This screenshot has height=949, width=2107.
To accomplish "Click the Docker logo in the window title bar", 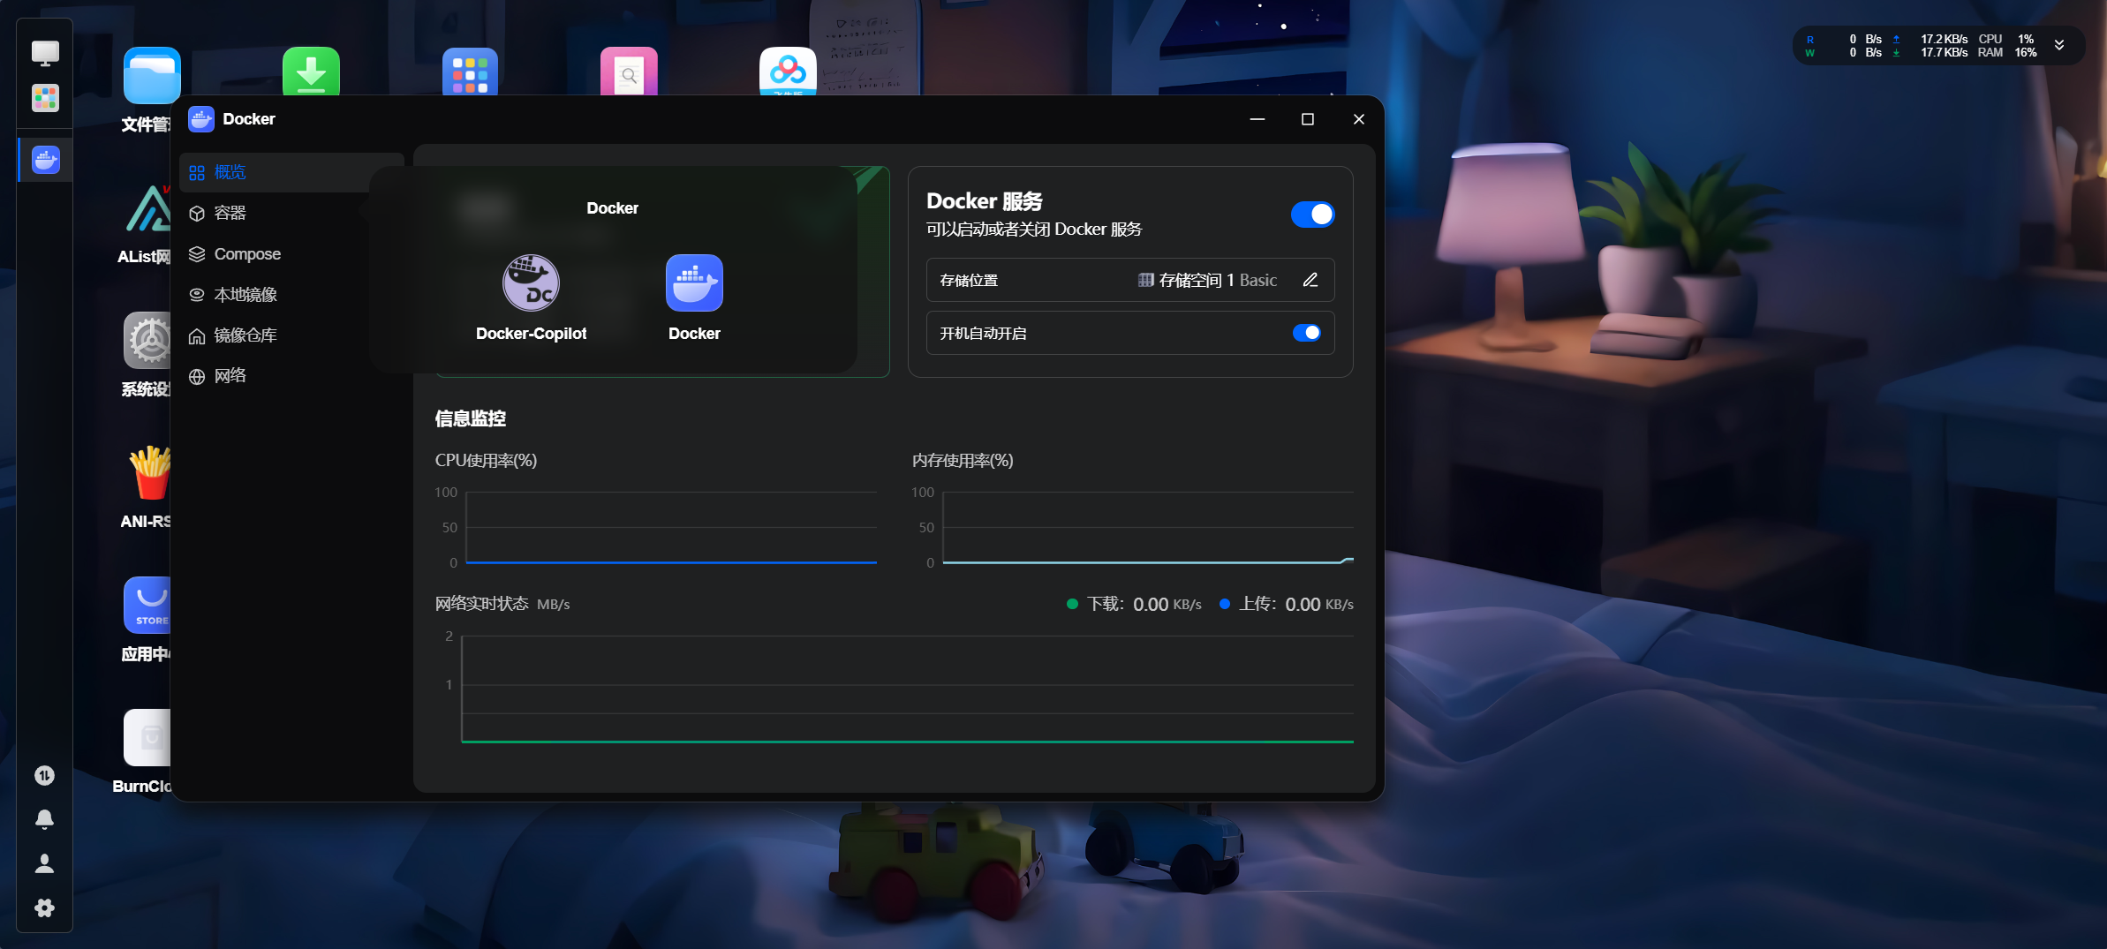I will click(x=201, y=119).
